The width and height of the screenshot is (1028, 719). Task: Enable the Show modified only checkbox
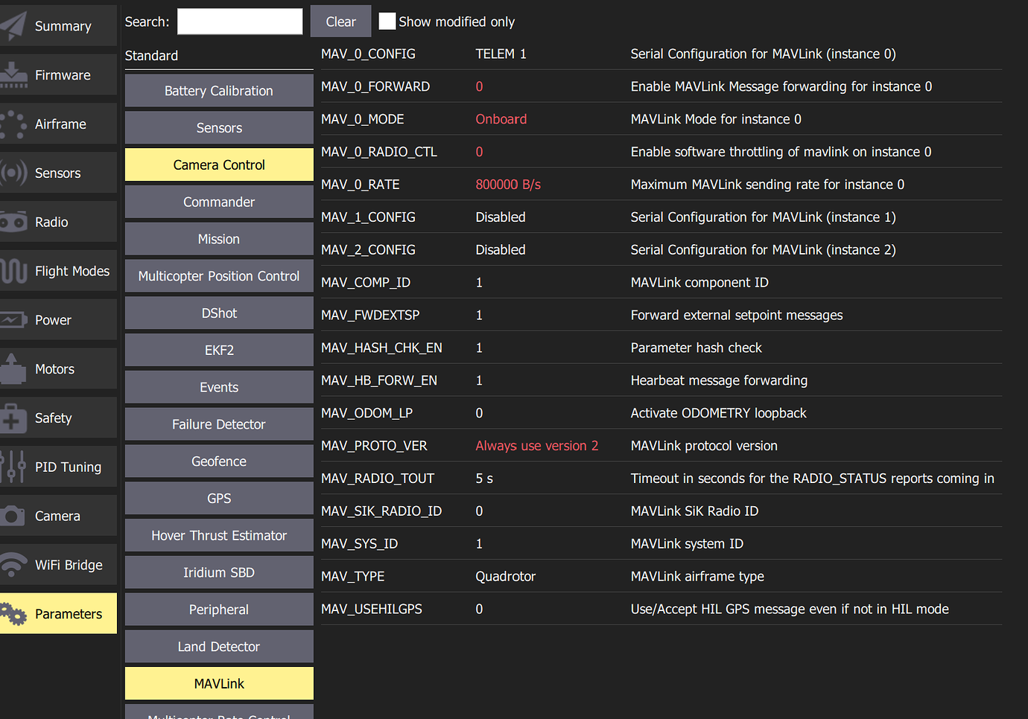click(387, 22)
